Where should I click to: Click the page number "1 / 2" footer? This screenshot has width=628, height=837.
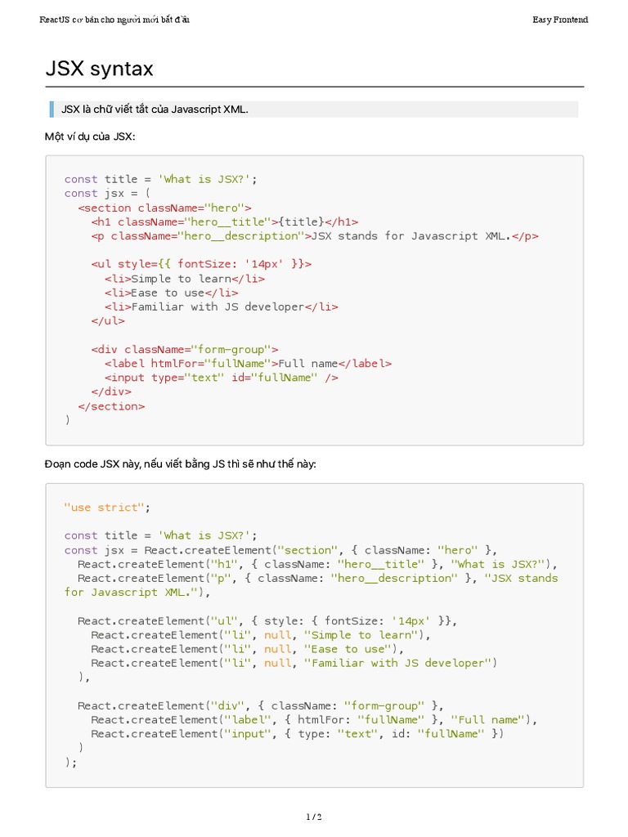(314, 817)
